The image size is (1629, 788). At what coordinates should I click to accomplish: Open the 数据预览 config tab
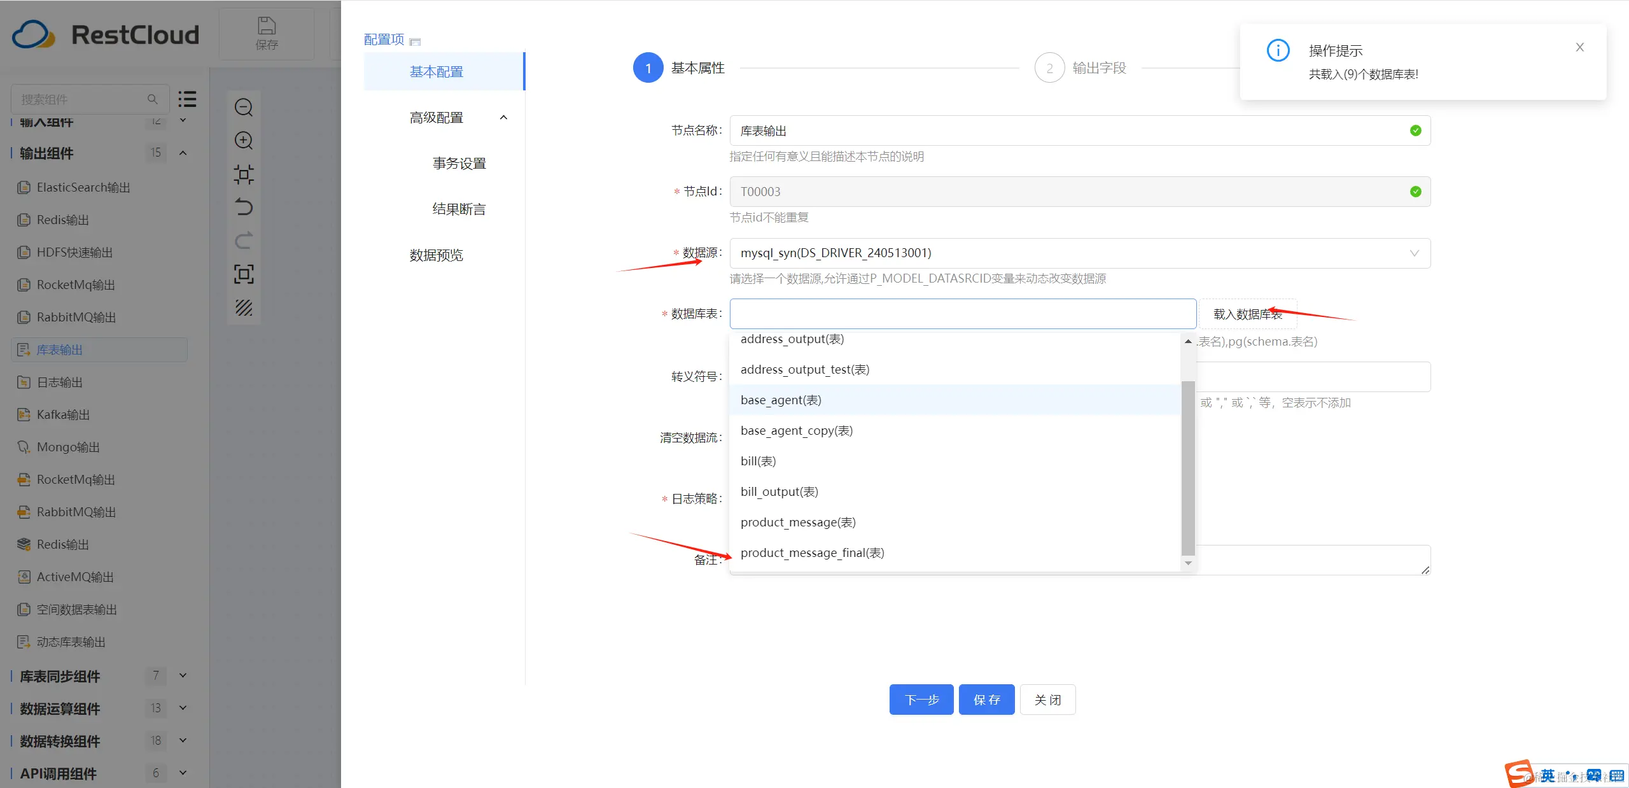[x=437, y=255]
